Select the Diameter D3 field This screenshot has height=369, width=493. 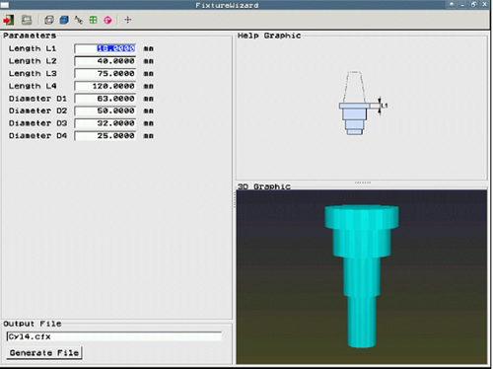[106, 123]
